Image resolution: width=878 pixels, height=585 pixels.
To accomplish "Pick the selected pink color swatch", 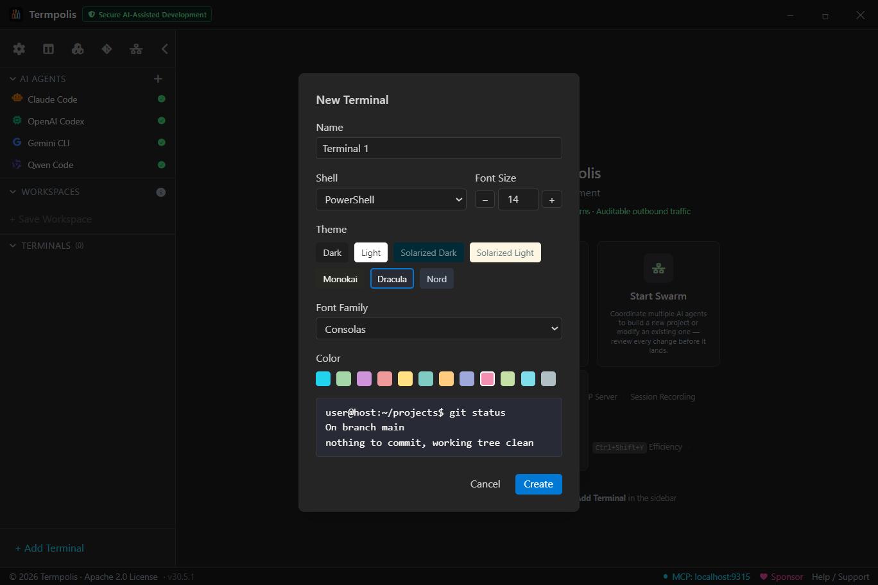I will click(488, 378).
